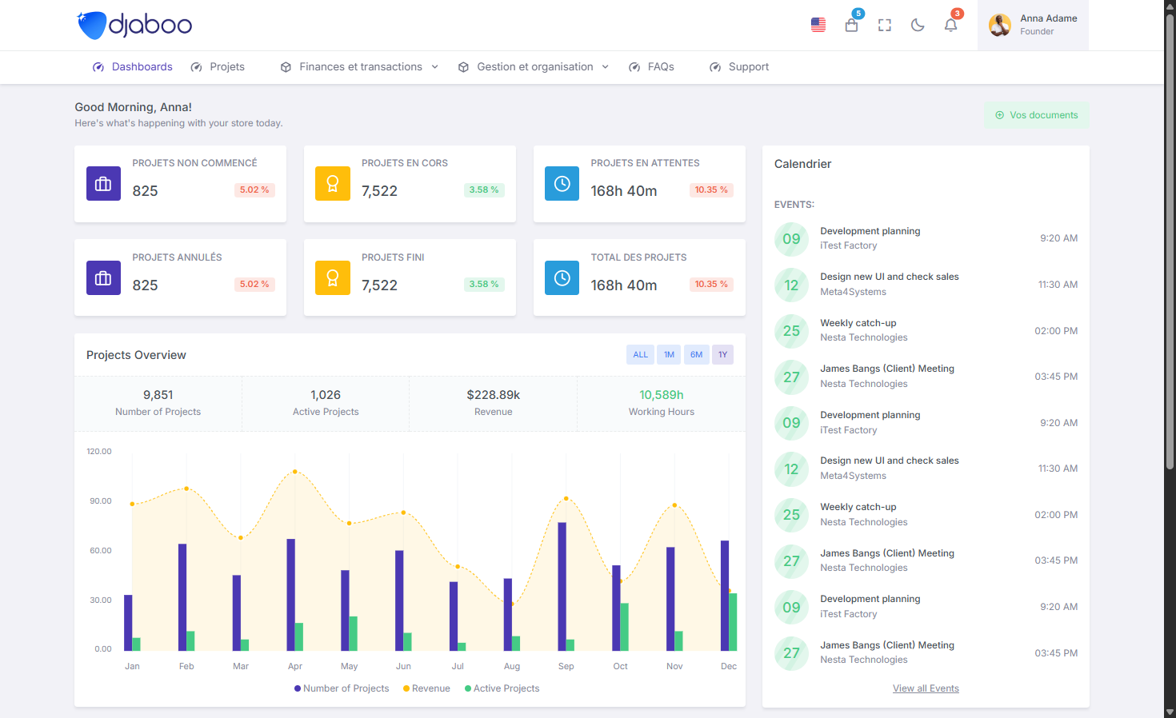Open the View all Events link
This screenshot has width=1176, height=718.
click(x=926, y=688)
